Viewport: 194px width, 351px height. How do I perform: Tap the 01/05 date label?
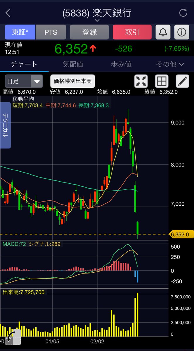[53, 341]
